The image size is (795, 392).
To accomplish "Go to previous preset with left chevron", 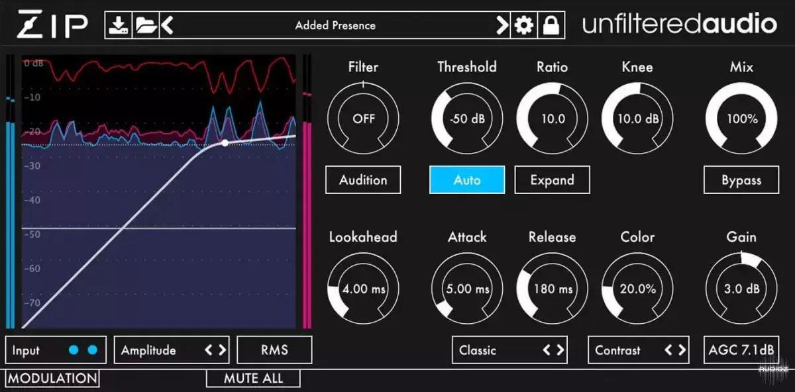I will 167,26.
